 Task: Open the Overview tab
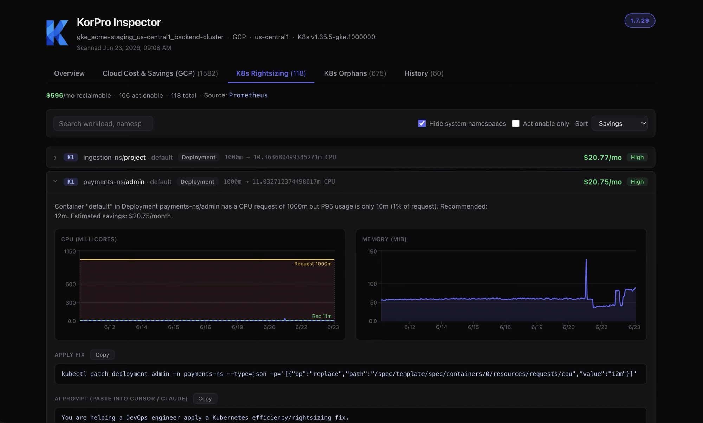[69, 73]
